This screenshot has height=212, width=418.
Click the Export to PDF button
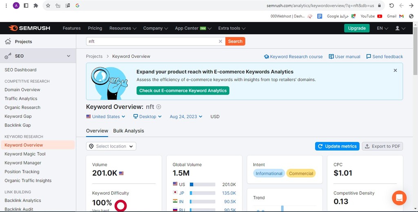pyautogui.click(x=382, y=146)
